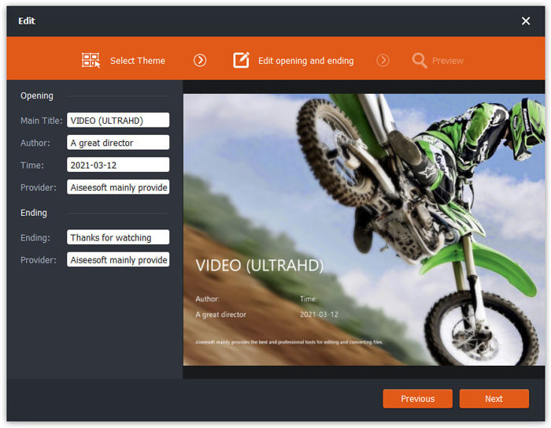Open the Edit opening and ending step
551x428 pixels.
pos(305,61)
